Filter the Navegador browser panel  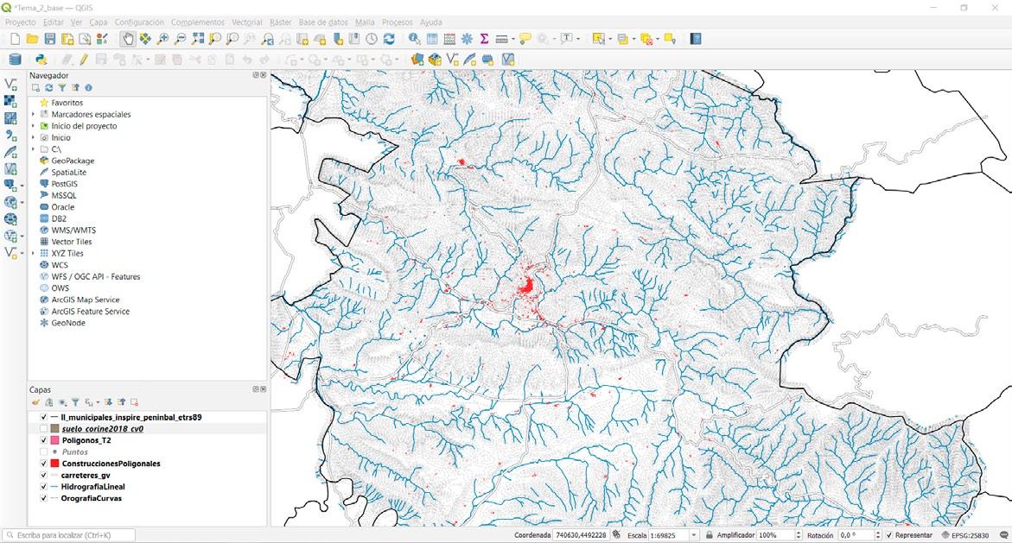click(62, 88)
